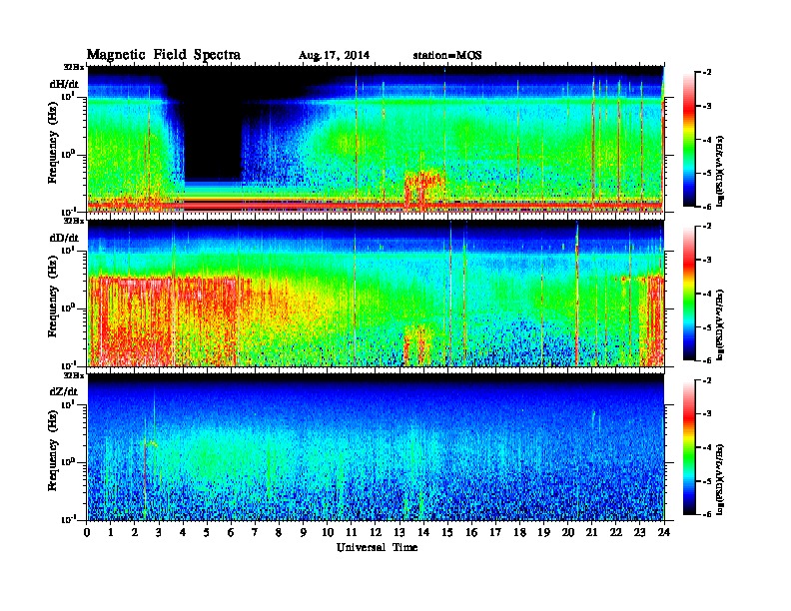The width and height of the screenshot is (791, 611).
Task: Click hour tick label "24" on time axis
Action: [664, 532]
